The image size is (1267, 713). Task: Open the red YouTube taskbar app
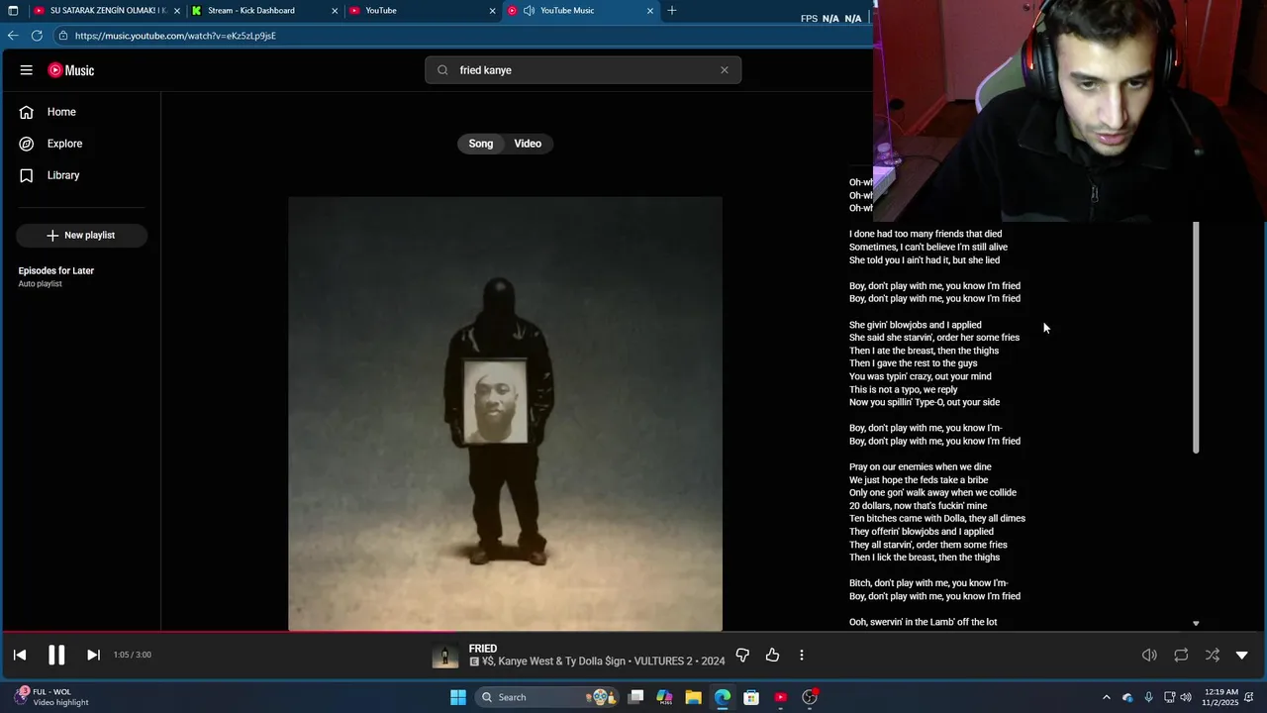781,697
